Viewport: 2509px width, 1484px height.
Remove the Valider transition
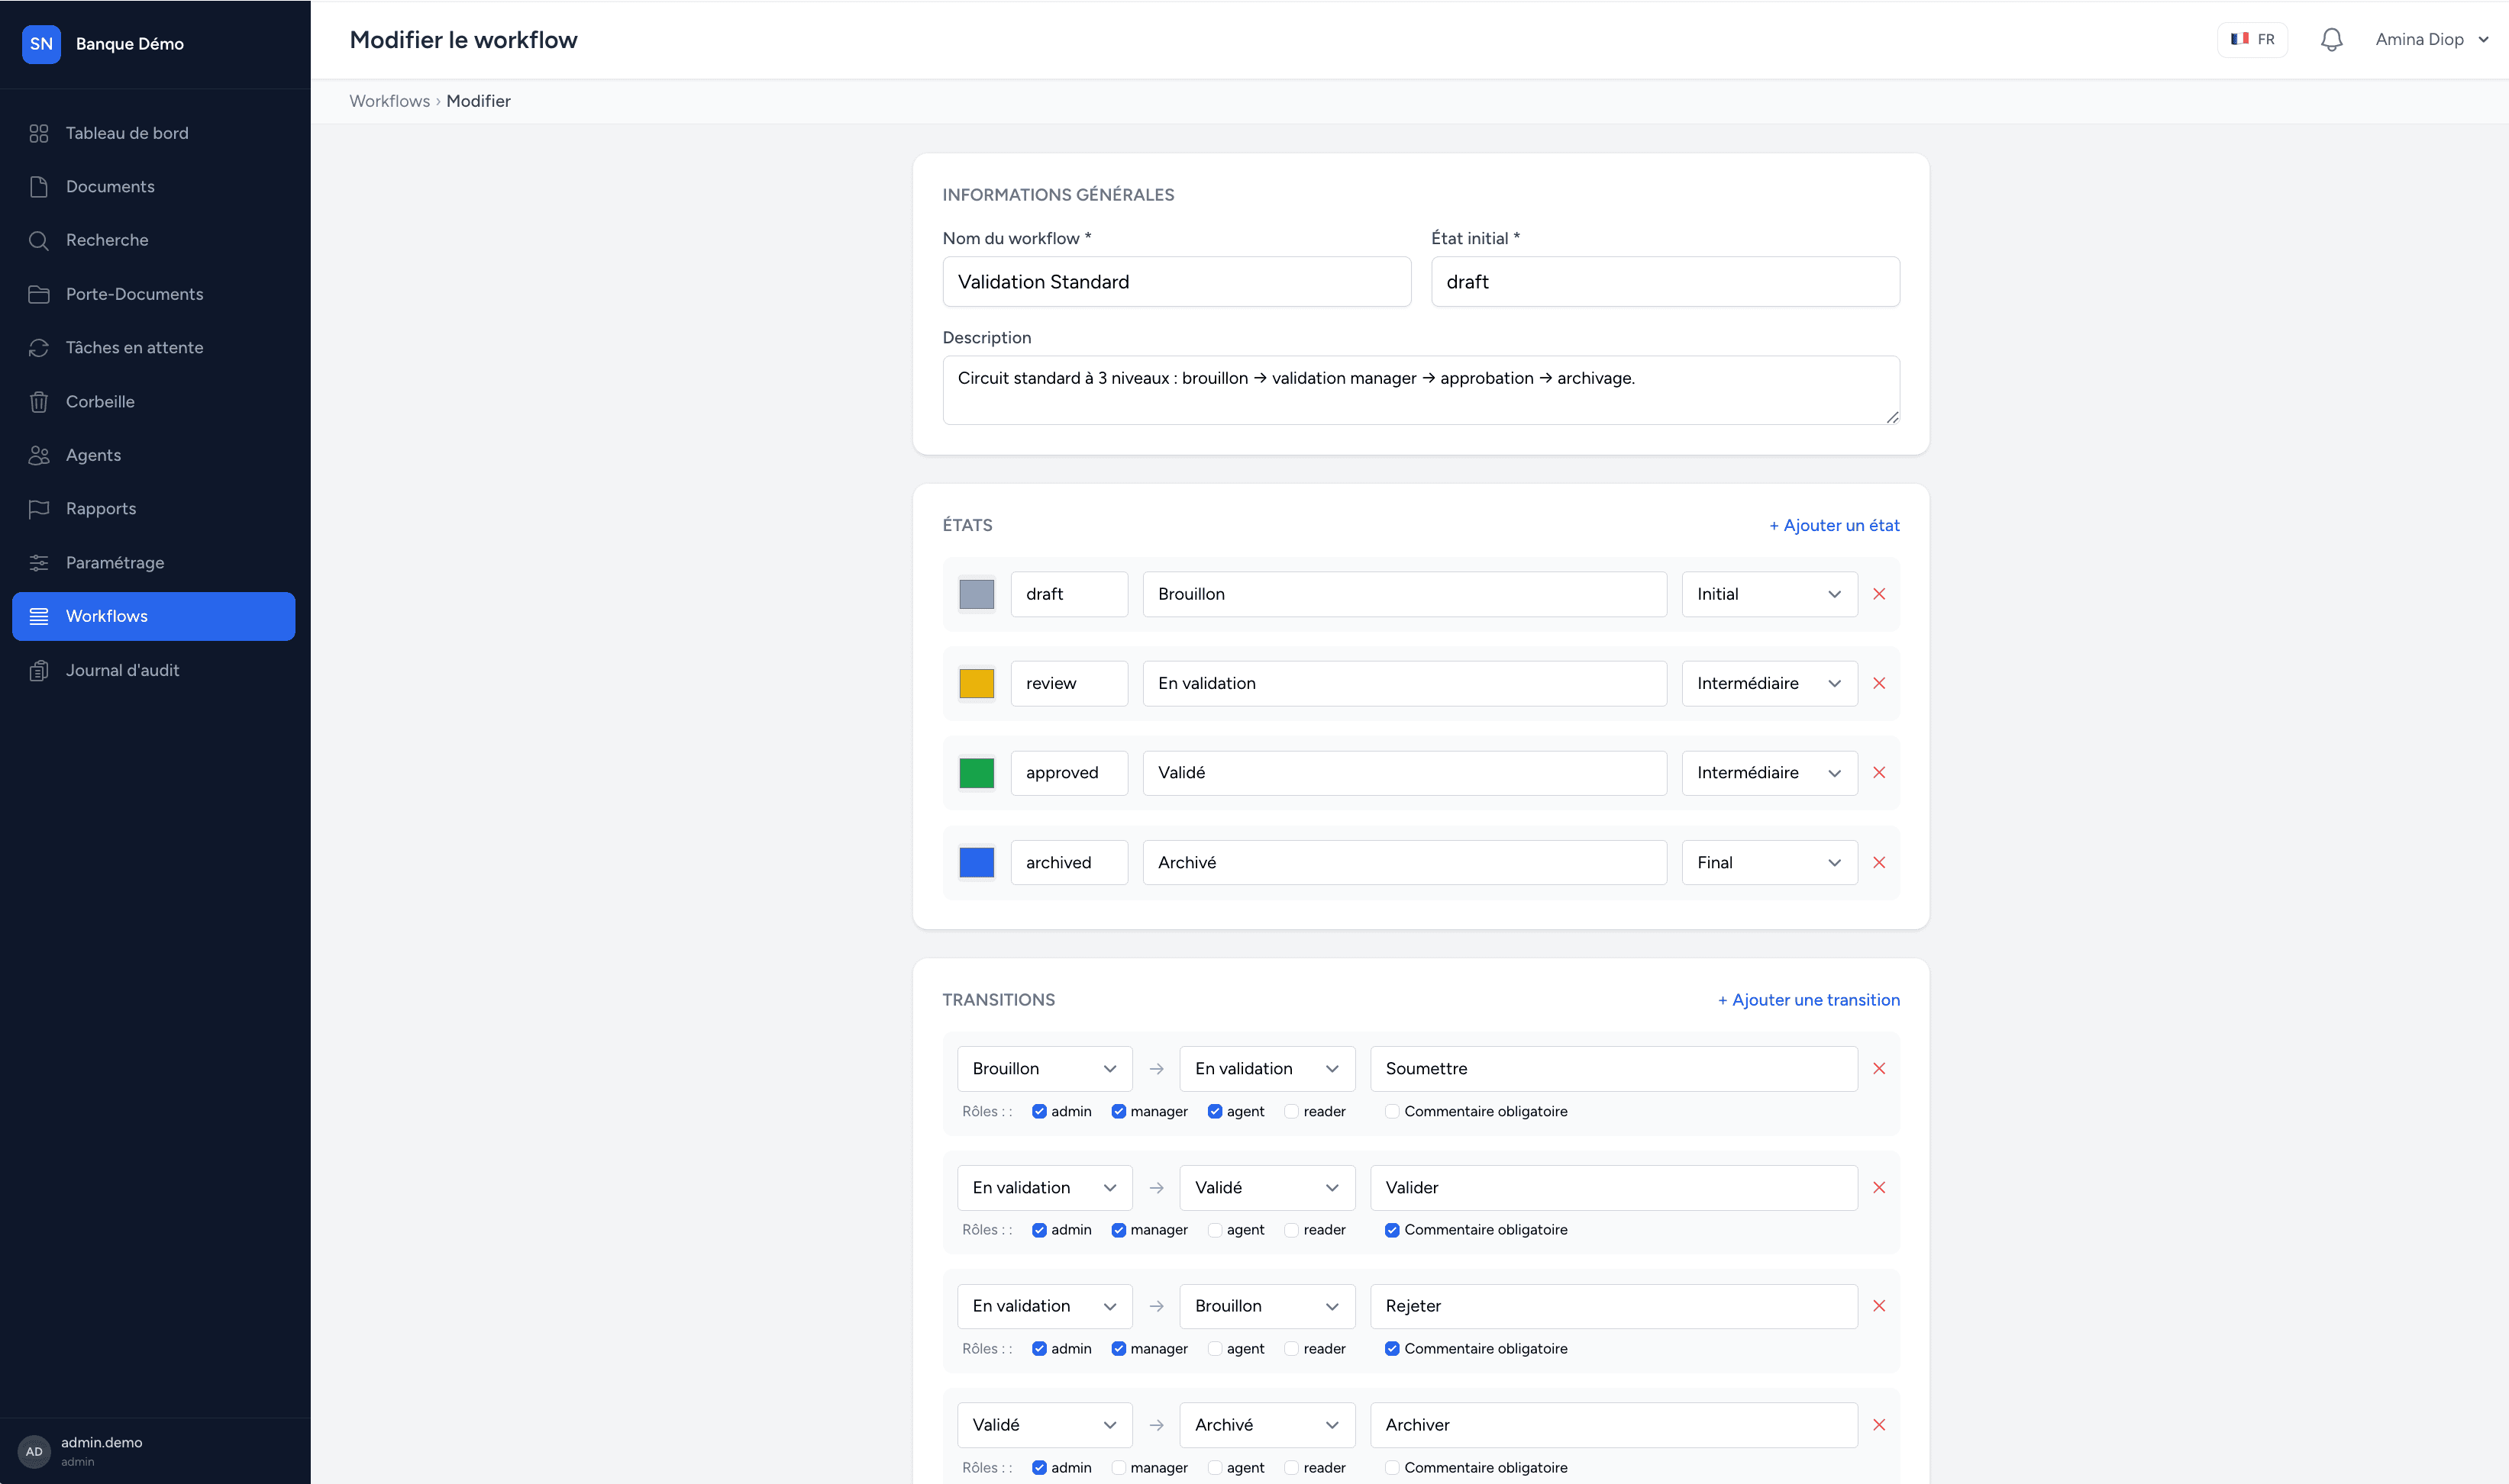point(1879,1187)
